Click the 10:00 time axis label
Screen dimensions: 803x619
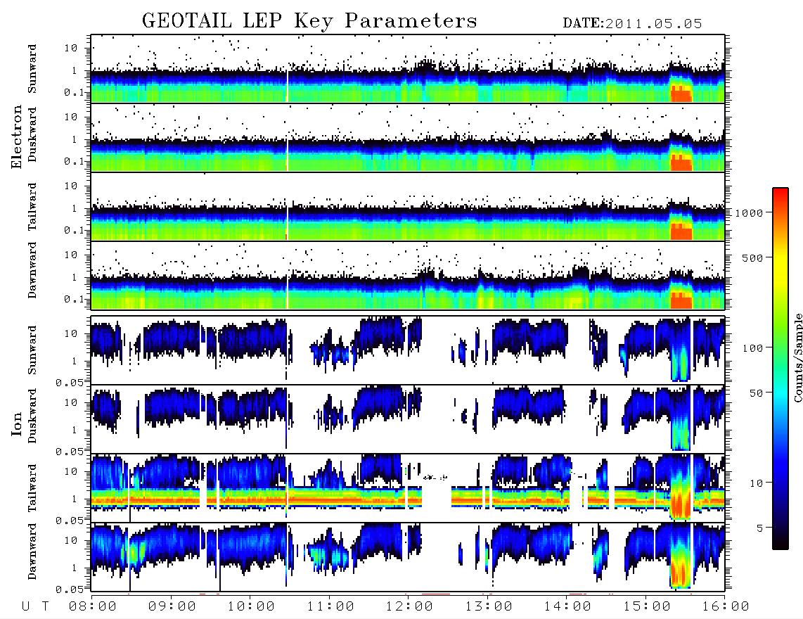(x=251, y=606)
